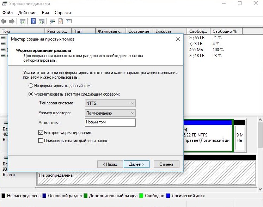Click the connect/rescan disk toolbar icon
This screenshot has height=207, width=263.
click(x=52, y=22)
